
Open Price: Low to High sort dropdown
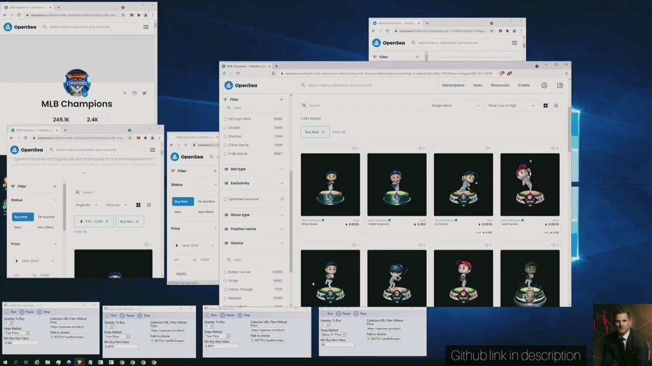point(511,106)
